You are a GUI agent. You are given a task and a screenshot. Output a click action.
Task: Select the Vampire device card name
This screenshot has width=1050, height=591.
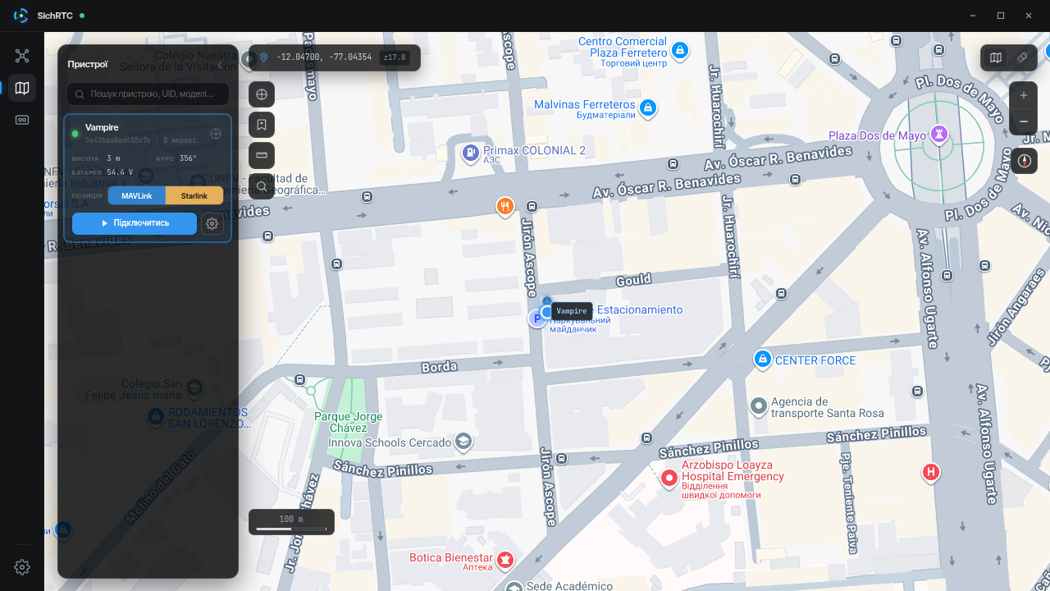(102, 127)
